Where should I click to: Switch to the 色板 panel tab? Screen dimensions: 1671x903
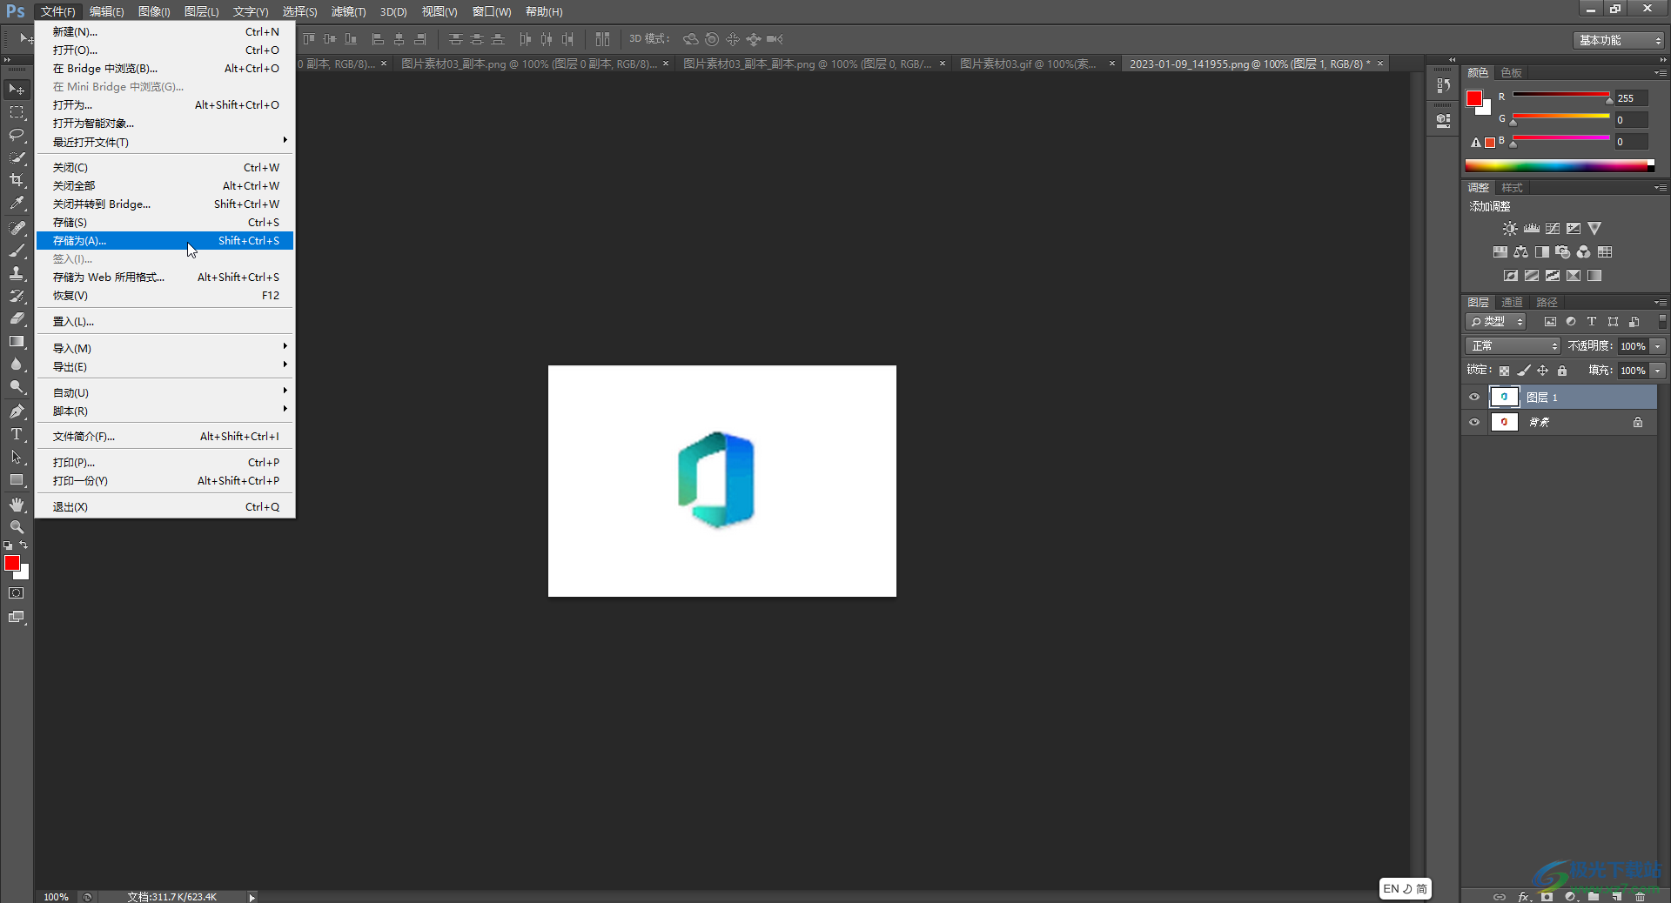(1512, 72)
